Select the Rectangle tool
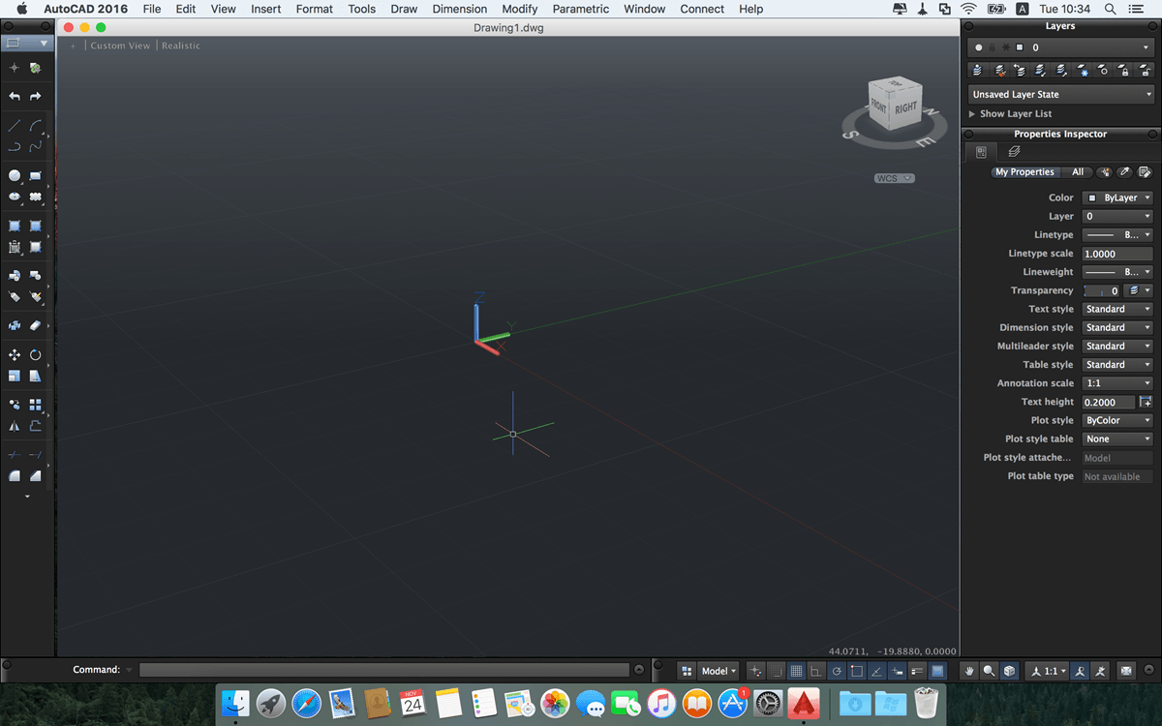Image resolution: width=1162 pixels, height=726 pixels. click(x=36, y=175)
